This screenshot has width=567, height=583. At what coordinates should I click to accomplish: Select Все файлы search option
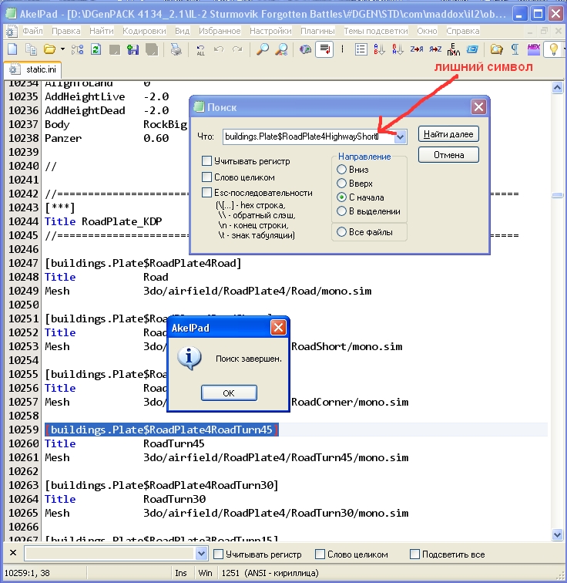[x=341, y=232]
